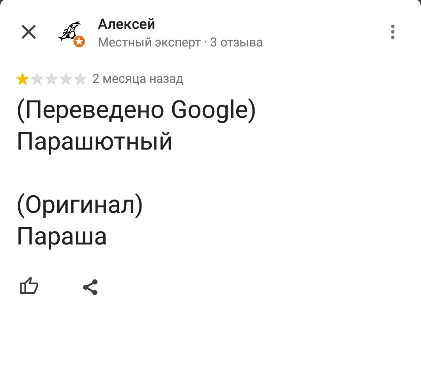
Task: Tap the (Оригинал) label
Action: 80,205
